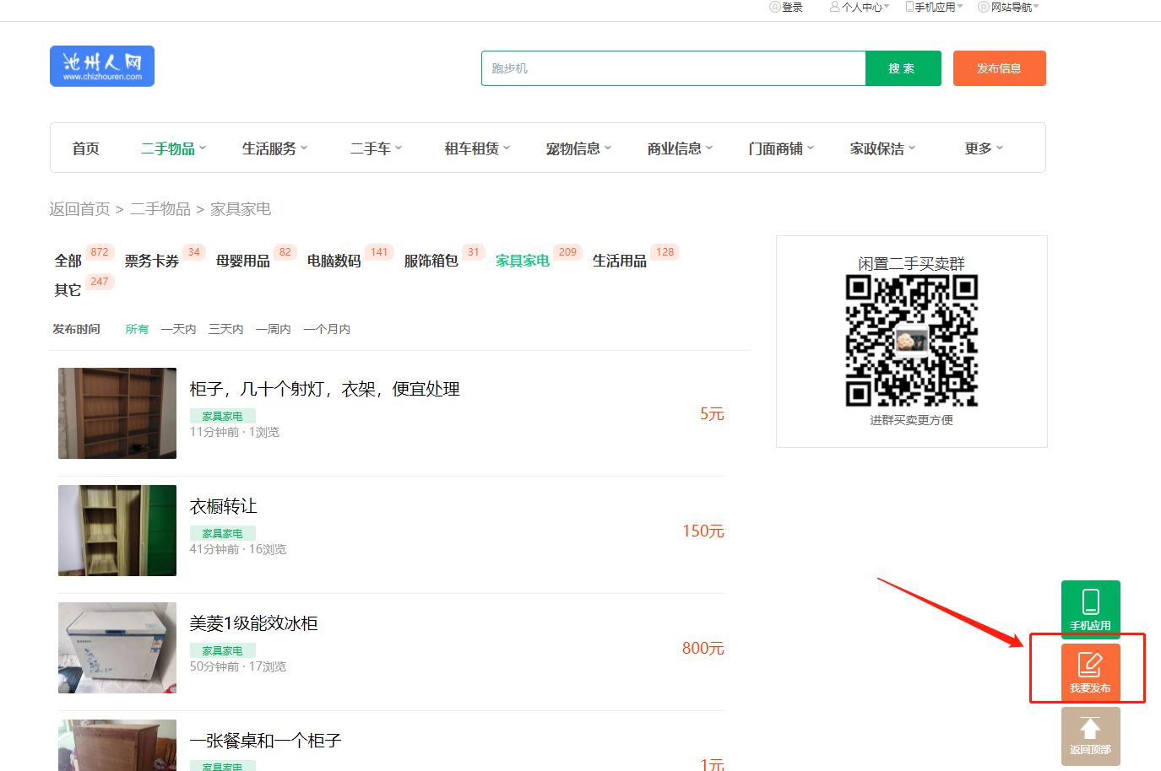Click the 登录 icon in top bar
The image size is (1161, 771).
click(x=774, y=7)
